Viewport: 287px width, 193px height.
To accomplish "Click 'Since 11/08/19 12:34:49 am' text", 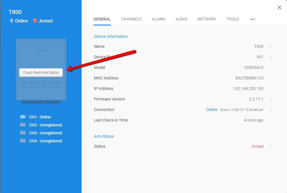I will pyautogui.click(x=242, y=110).
